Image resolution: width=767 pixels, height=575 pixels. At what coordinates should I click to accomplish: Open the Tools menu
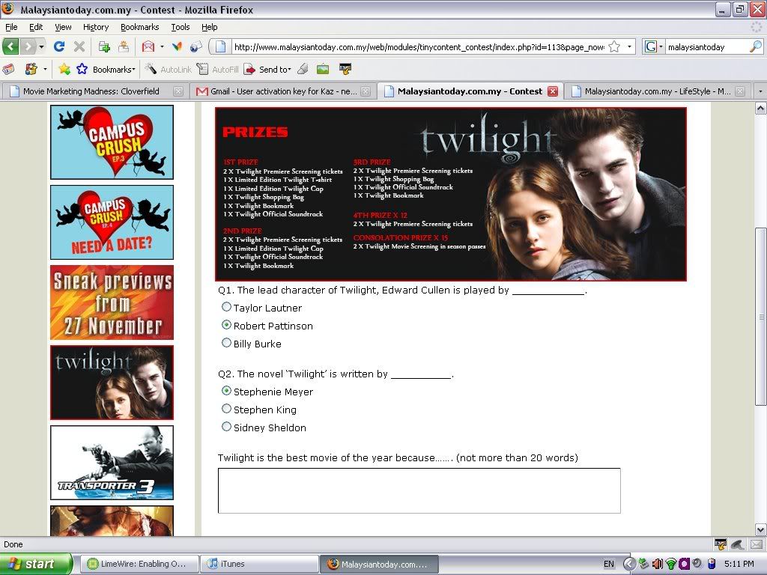[180, 27]
